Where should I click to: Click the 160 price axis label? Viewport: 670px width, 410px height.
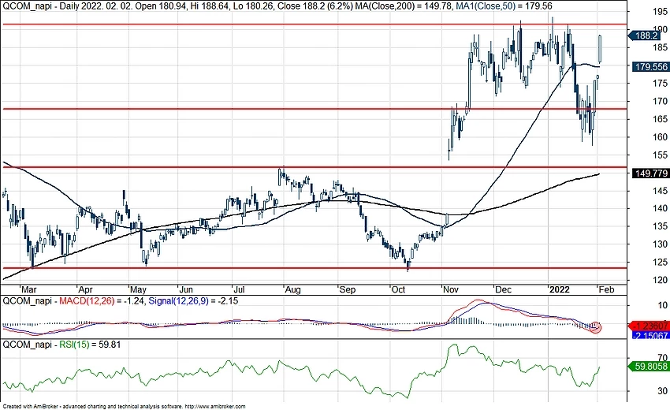(x=661, y=137)
